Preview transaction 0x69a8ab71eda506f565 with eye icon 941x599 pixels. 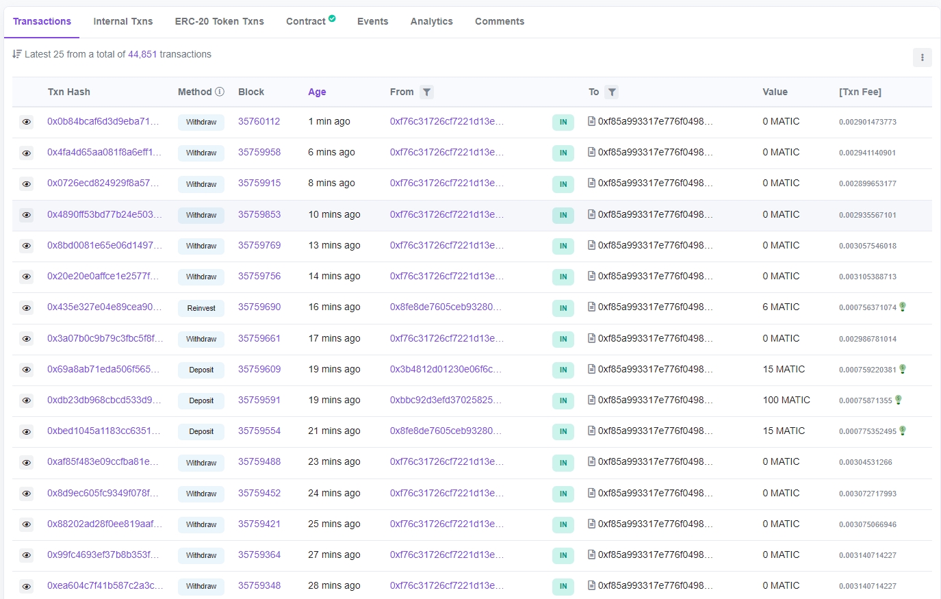(26, 370)
